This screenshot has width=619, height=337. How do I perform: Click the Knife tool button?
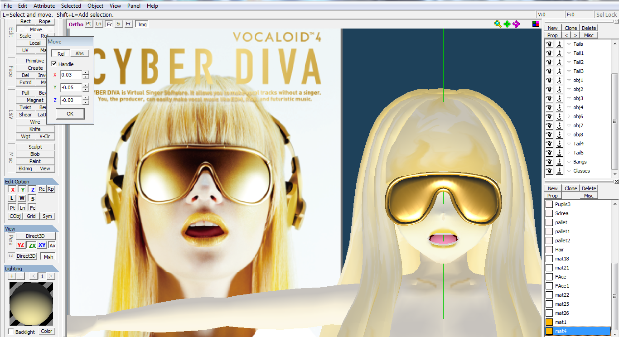tap(35, 129)
